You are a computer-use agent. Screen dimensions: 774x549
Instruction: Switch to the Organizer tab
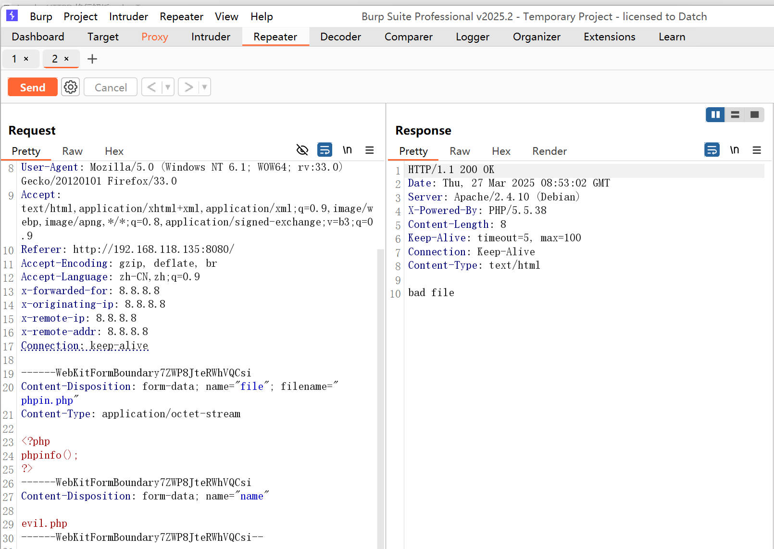coord(537,37)
